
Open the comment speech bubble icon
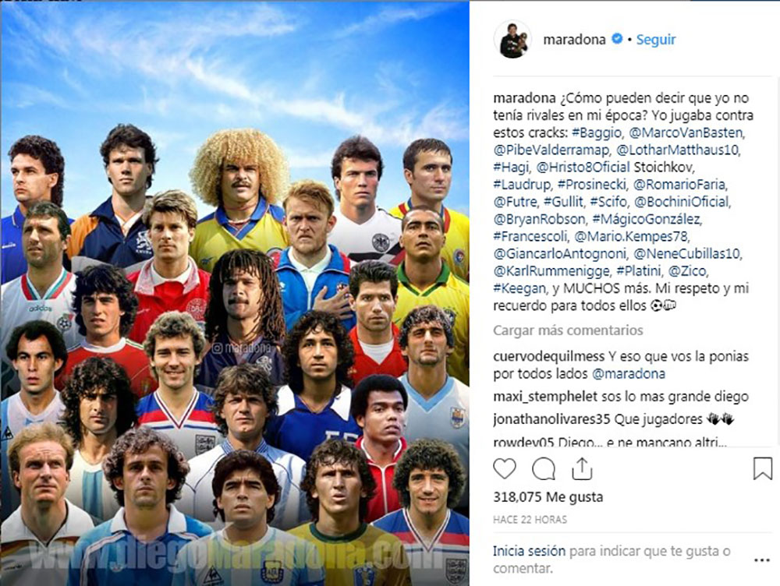[x=543, y=468]
